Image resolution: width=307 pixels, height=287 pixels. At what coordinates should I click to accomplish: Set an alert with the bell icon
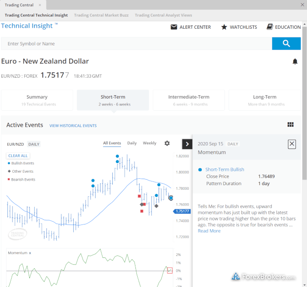[295, 62]
